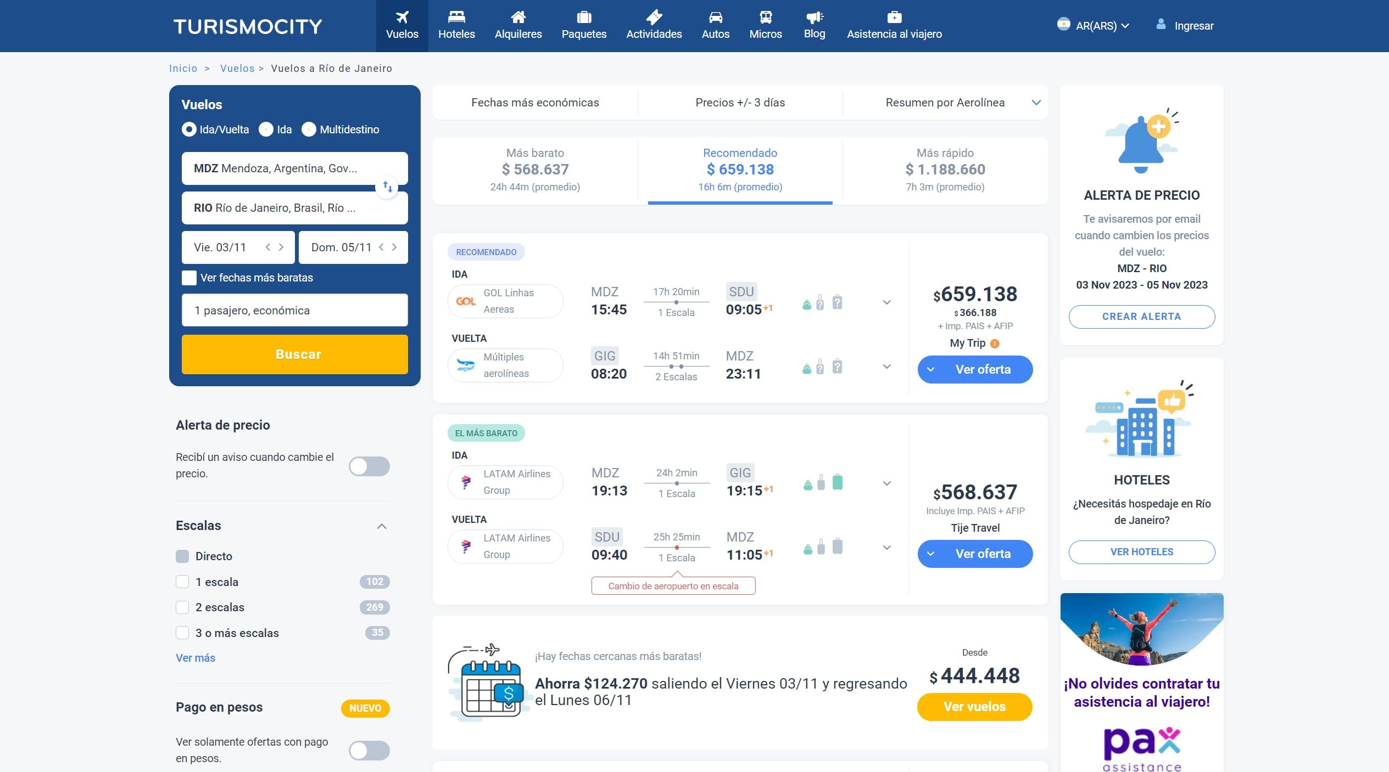
Task: Tick the '2 escalas' filter checkbox
Action: click(182, 607)
